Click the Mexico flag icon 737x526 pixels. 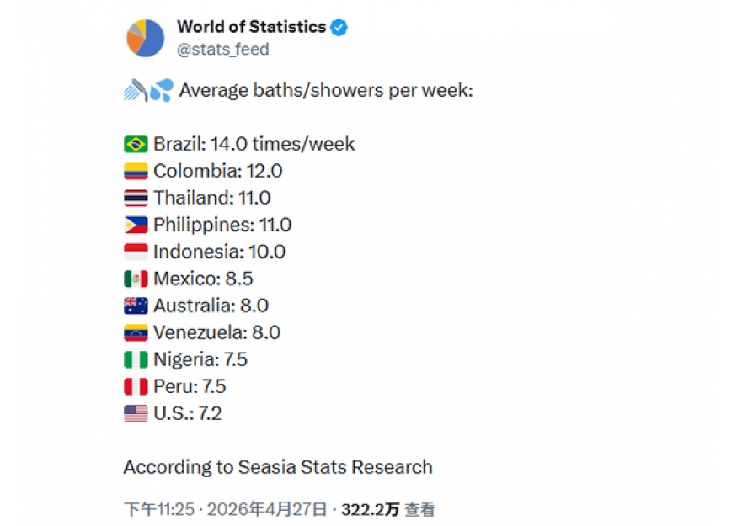136,279
